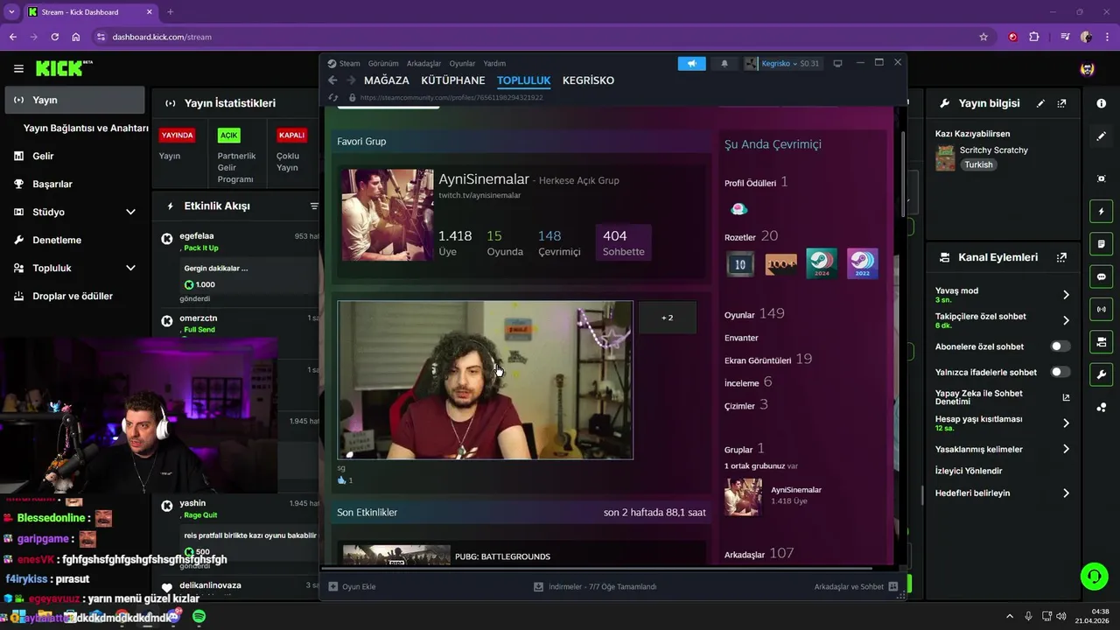Open AyniSinemalar group title link
The image size is (1120, 630).
[484, 179]
